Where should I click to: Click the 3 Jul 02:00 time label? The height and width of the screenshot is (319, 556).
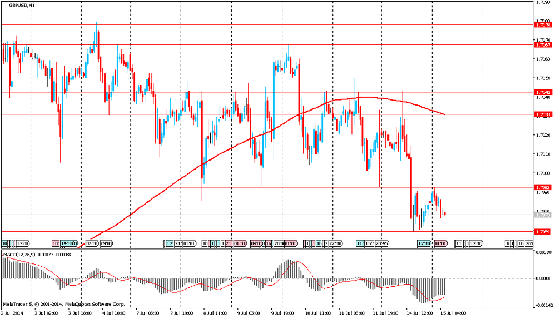46,313
